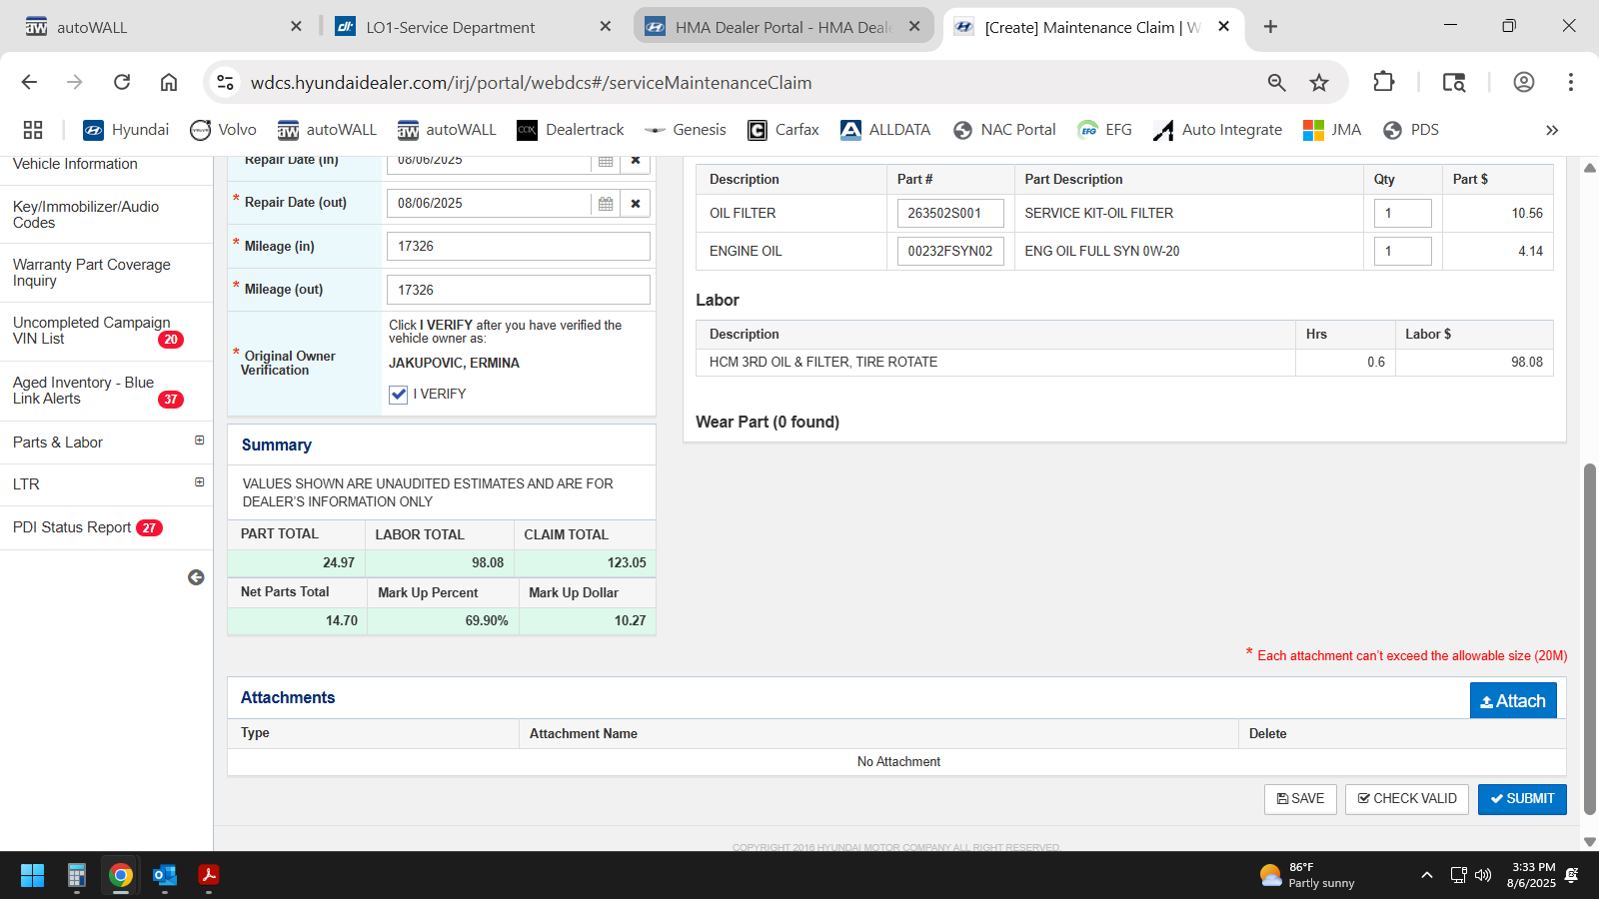Open Chrome extensions puzzle icon
The height and width of the screenshot is (899, 1599).
1384,82
